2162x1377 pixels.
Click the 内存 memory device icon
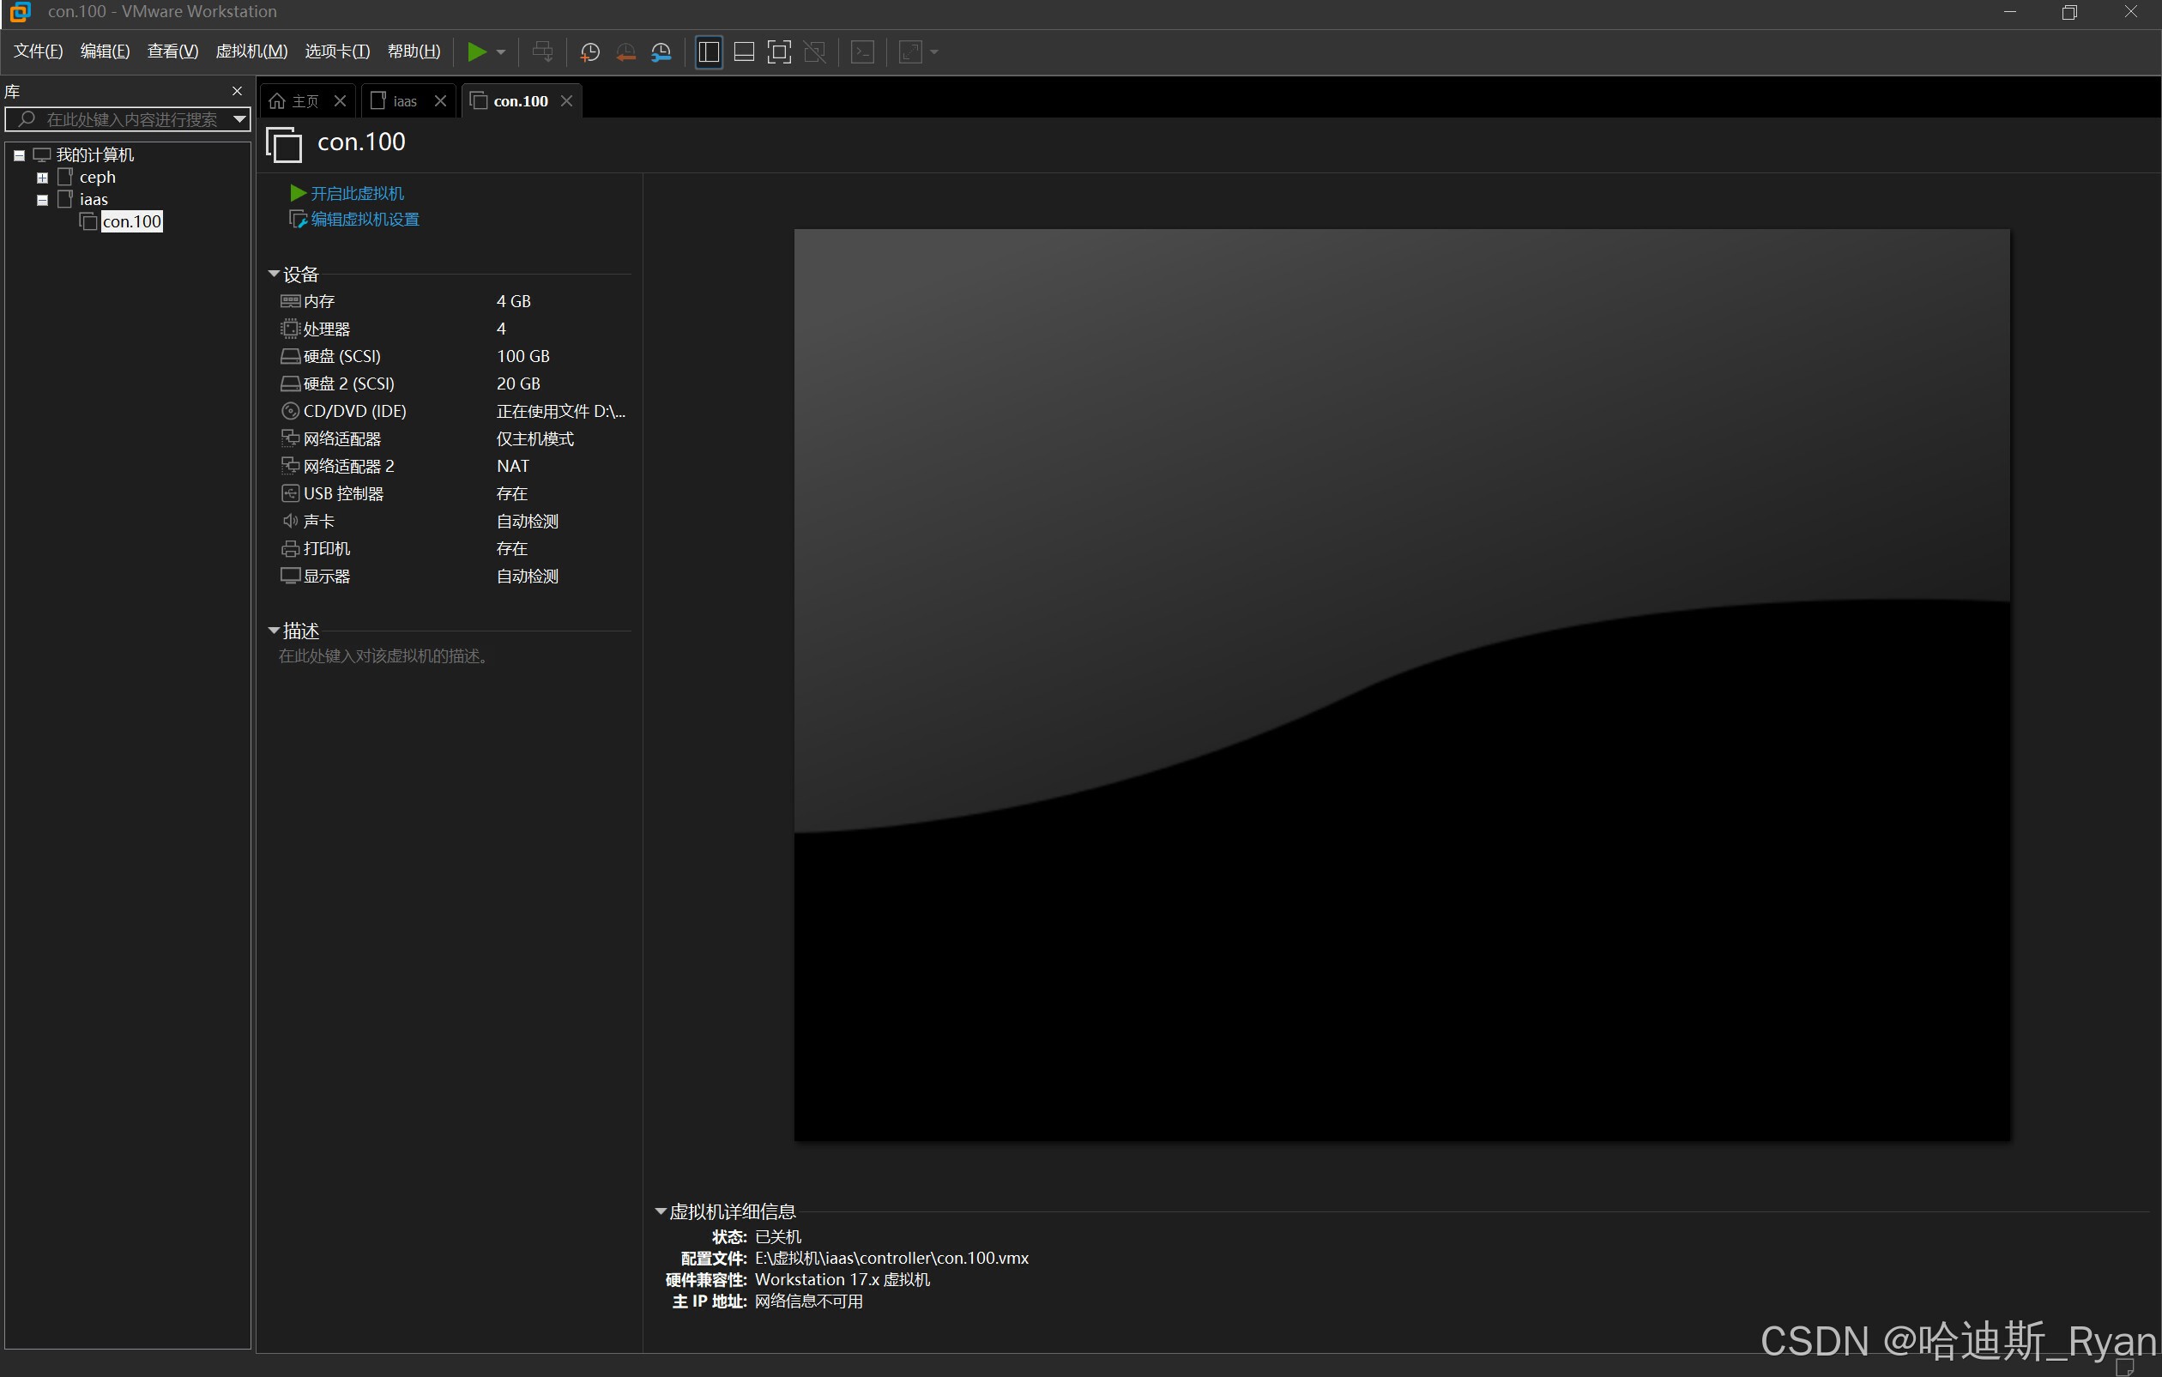click(x=290, y=302)
